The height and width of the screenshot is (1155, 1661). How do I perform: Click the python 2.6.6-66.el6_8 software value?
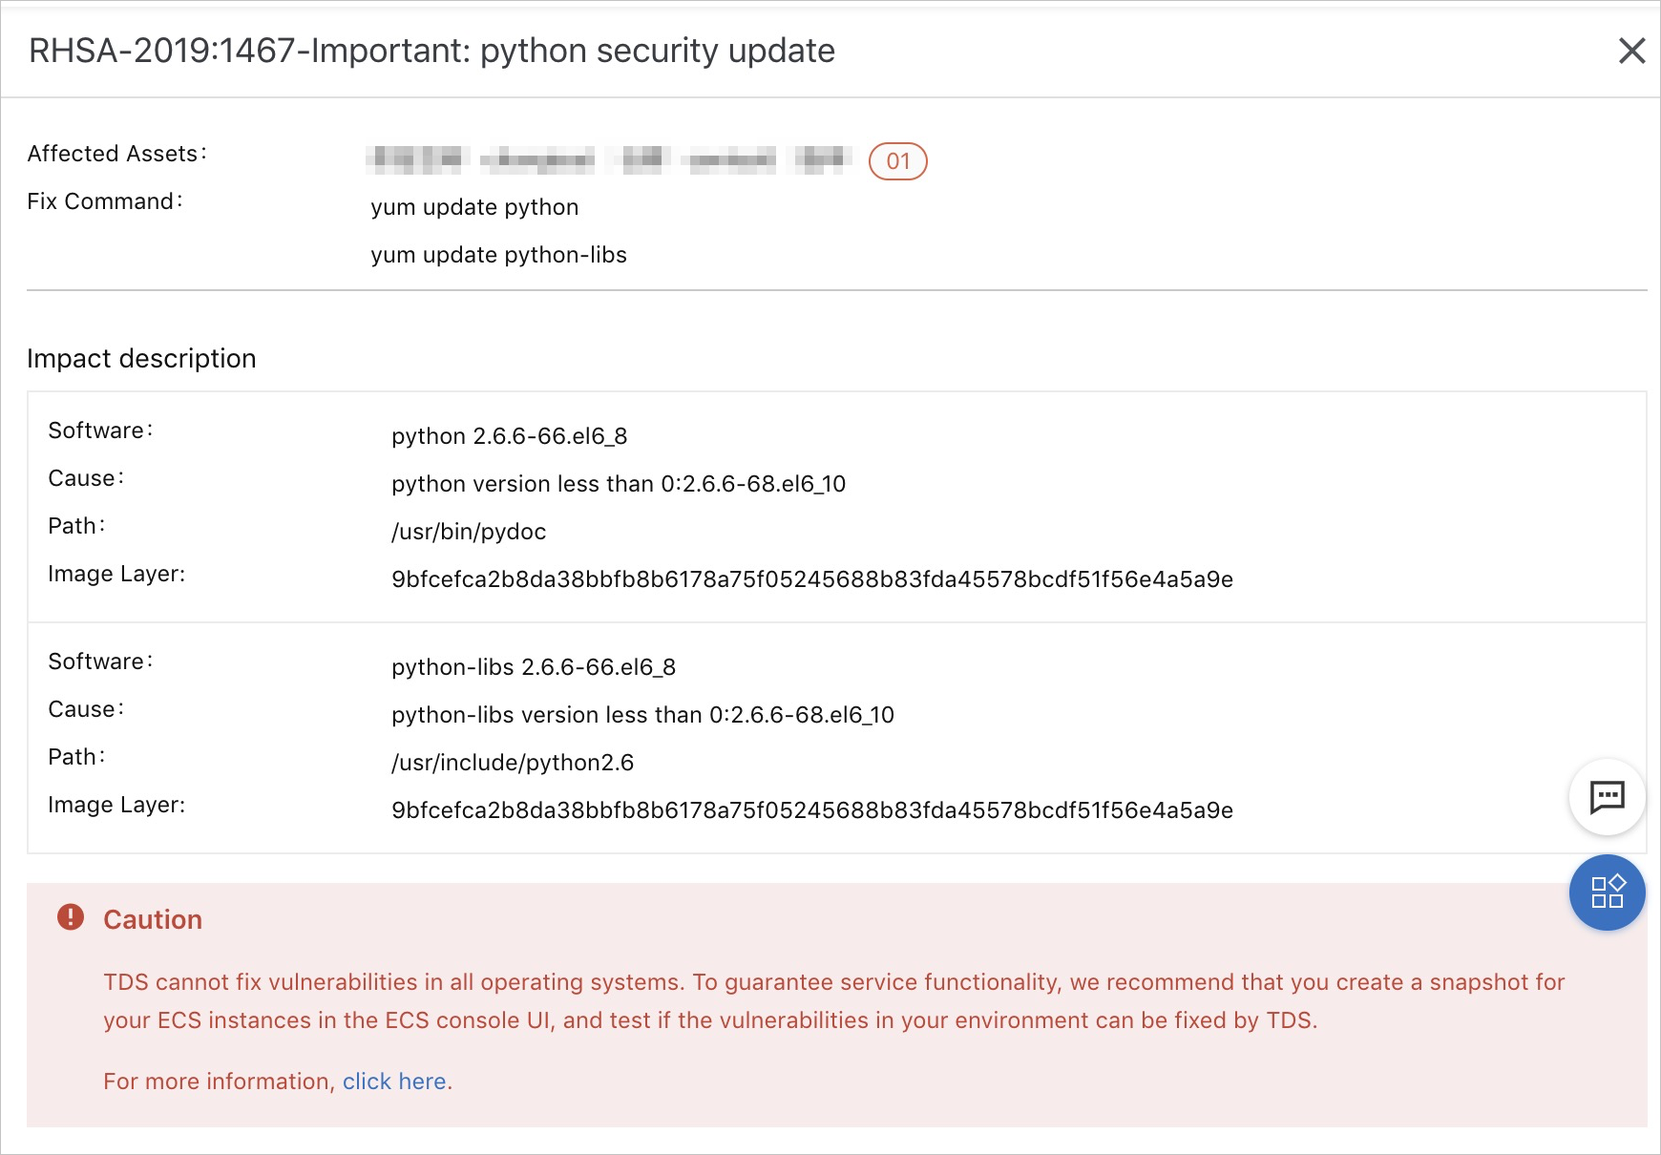coord(509,436)
